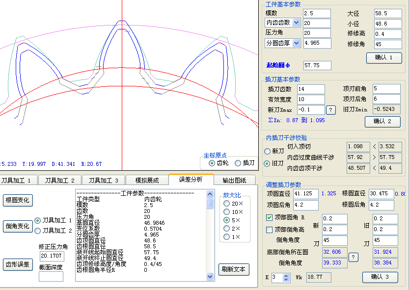This screenshot has height=290, width=409.
Task: Toggle the 顶部圆角 R checkbox
Action: (269, 217)
